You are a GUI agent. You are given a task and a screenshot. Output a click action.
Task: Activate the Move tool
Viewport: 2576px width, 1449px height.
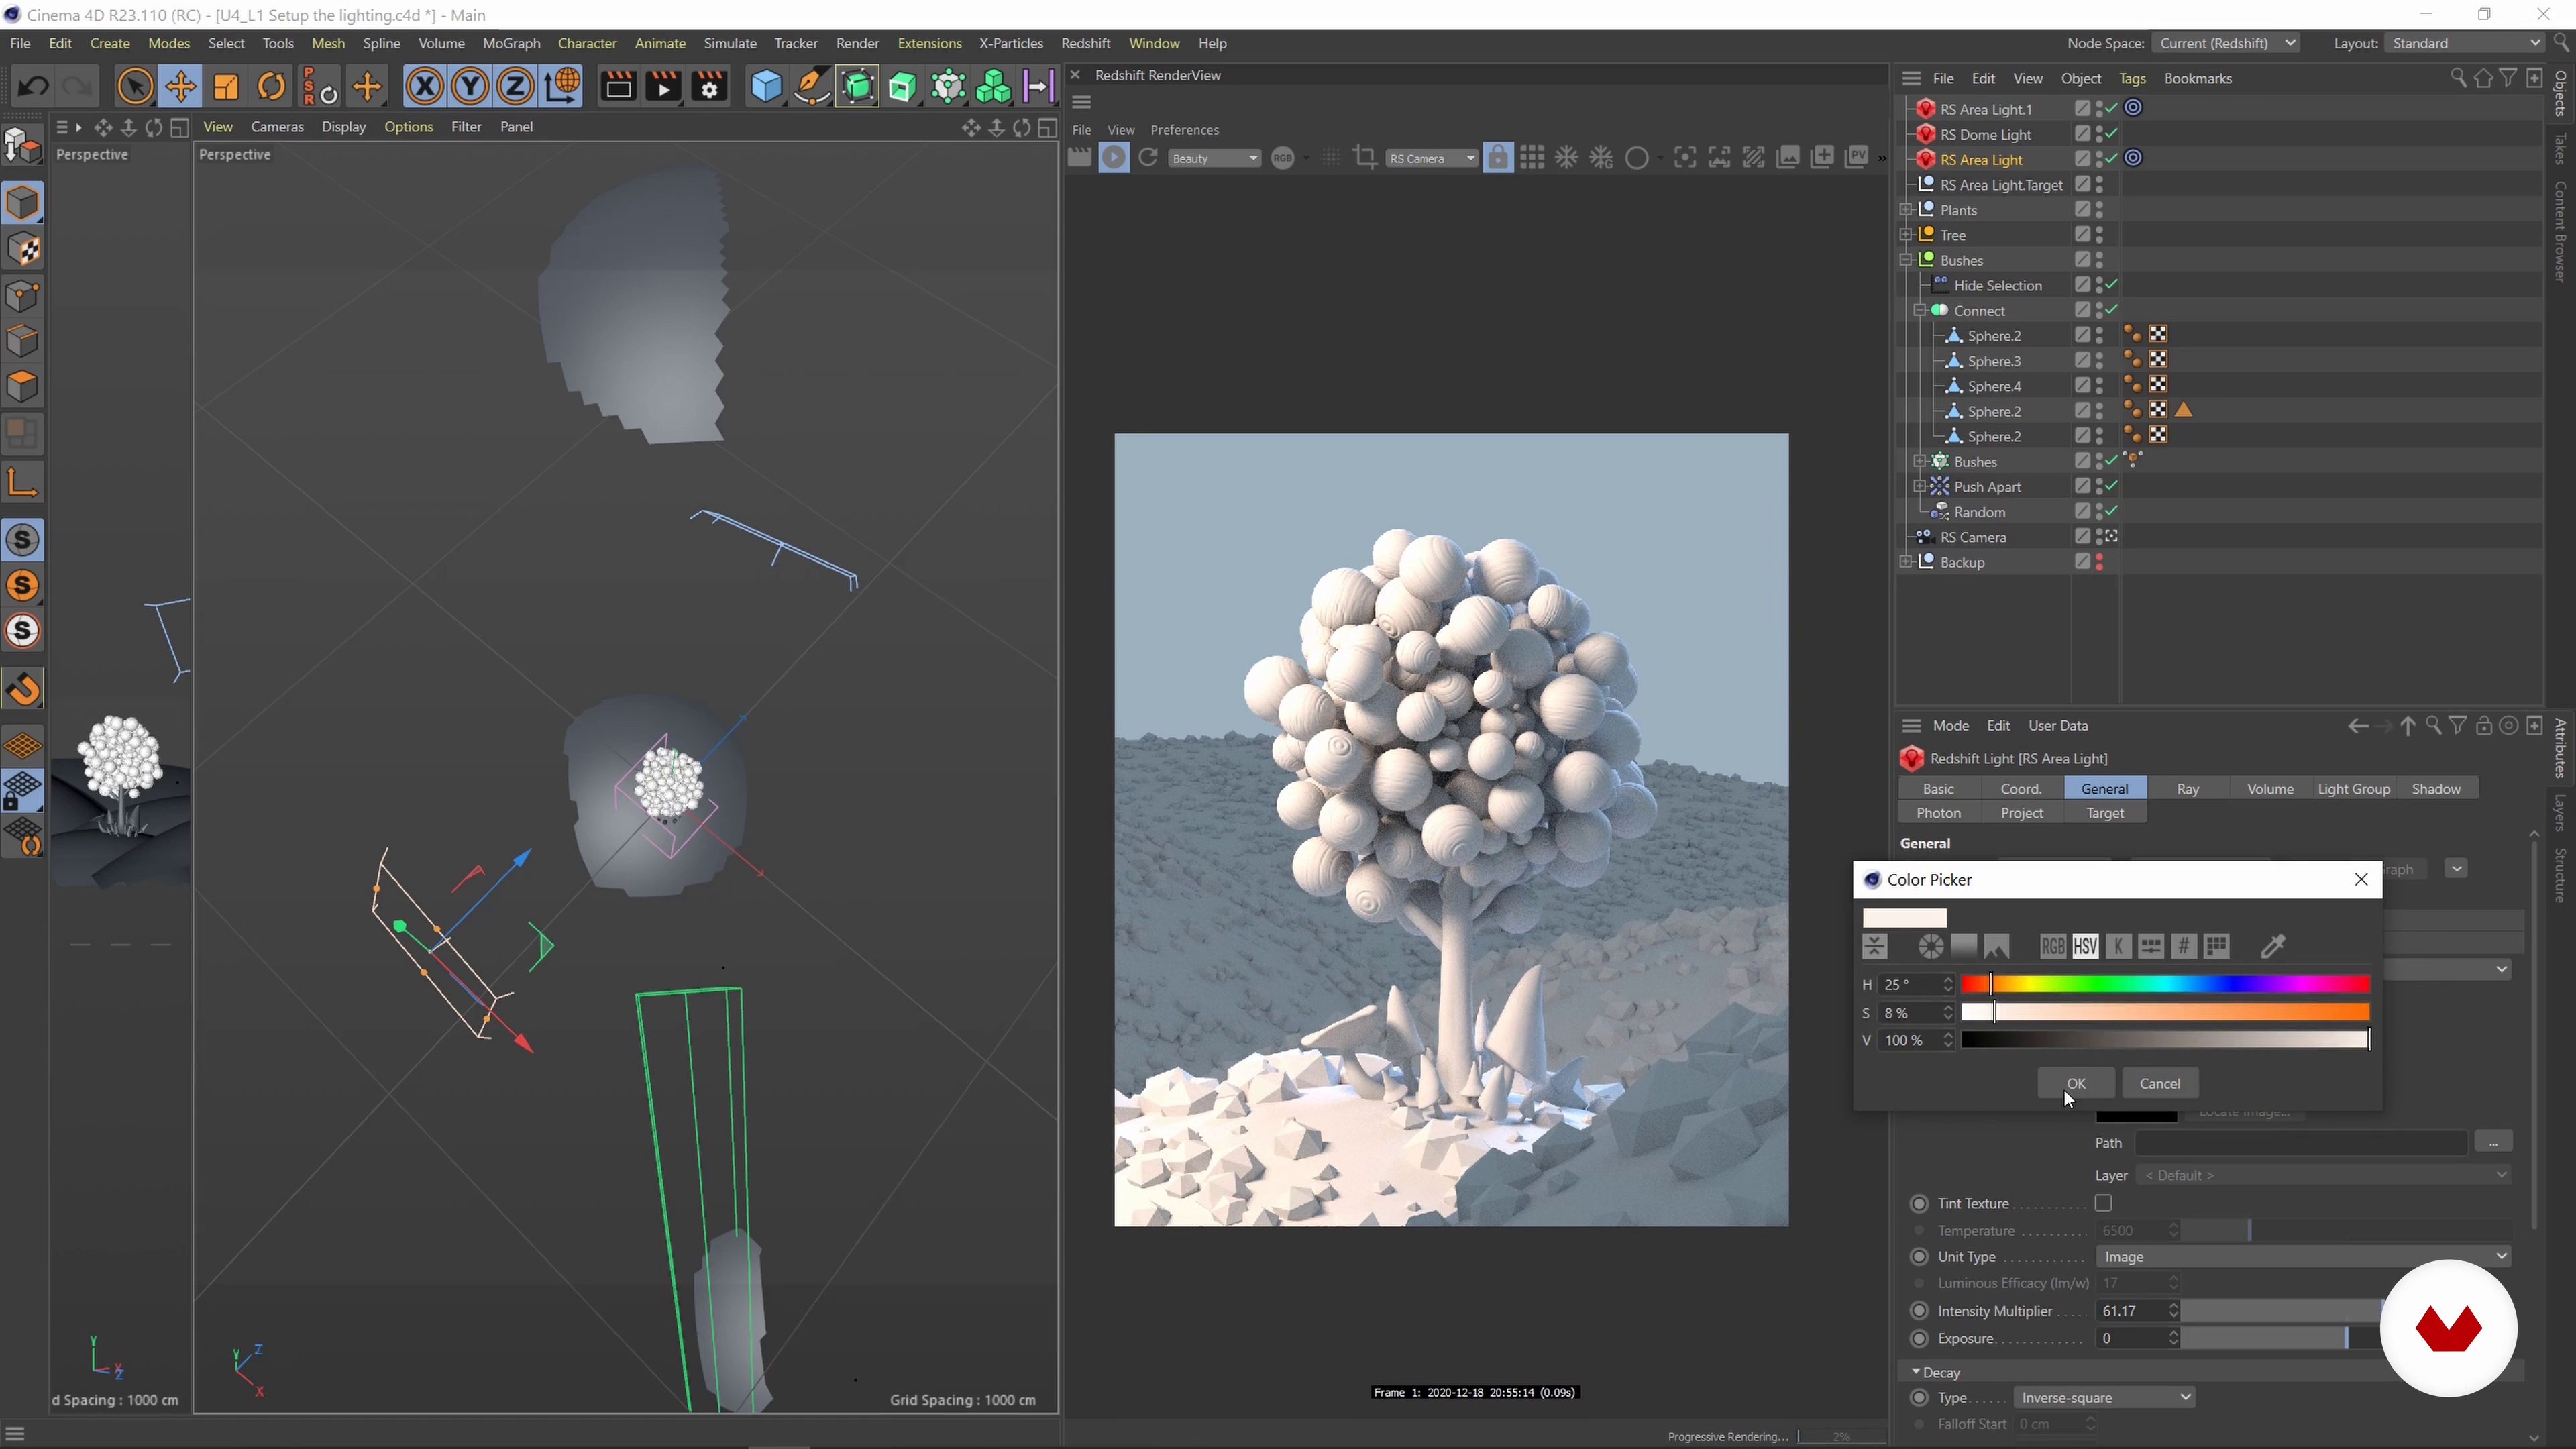click(181, 87)
